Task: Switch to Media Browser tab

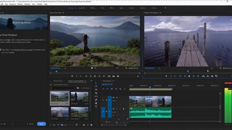Action: (58, 81)
